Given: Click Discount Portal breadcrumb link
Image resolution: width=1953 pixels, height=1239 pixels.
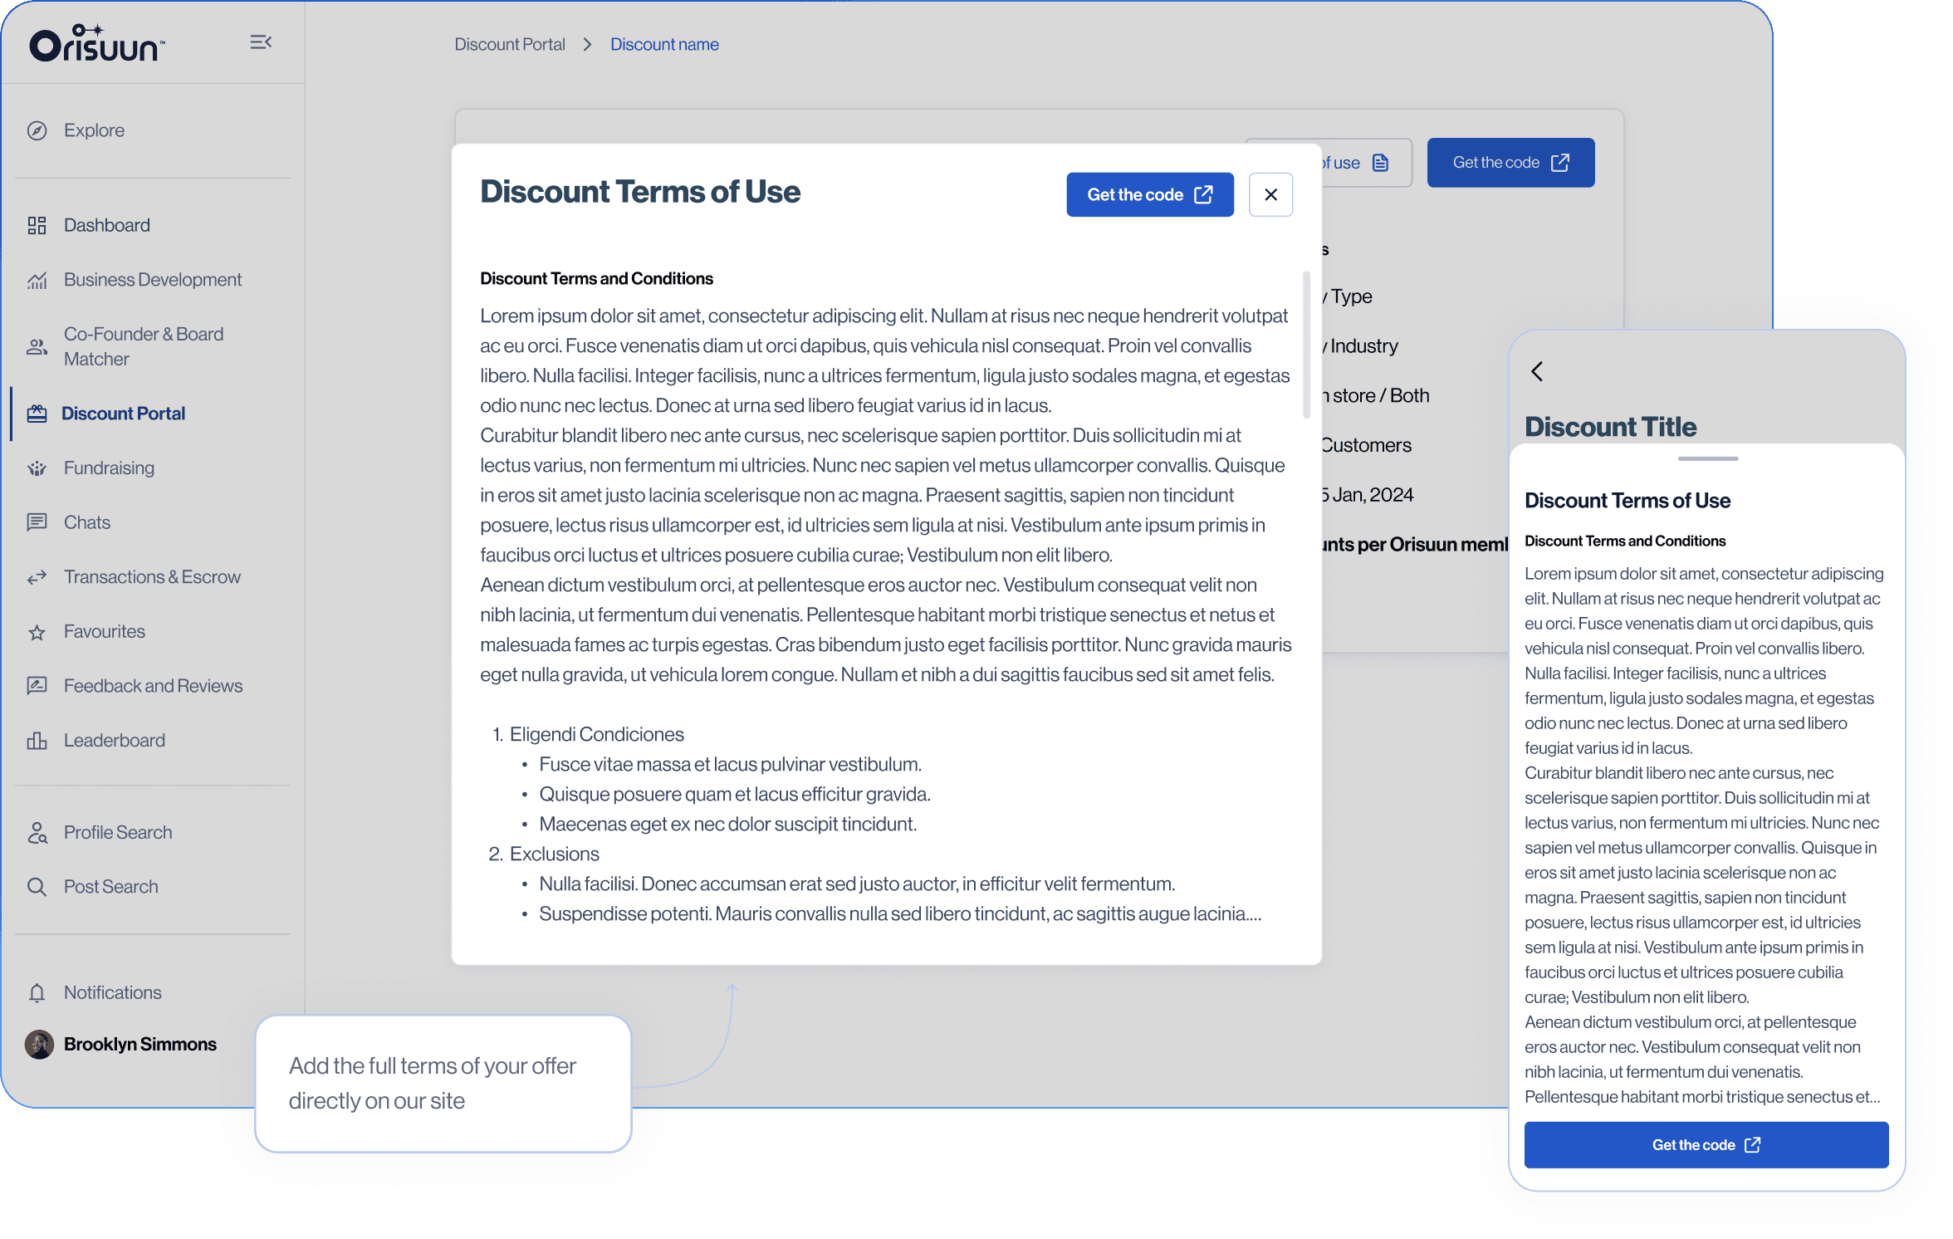Looking at the screenshot, I should (x=509, y=45).
